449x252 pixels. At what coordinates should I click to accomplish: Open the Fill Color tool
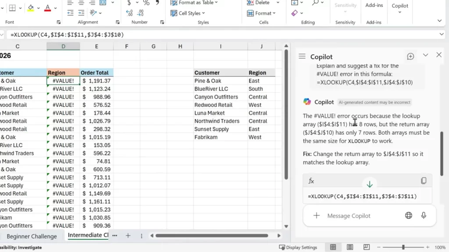click(30, 7)
